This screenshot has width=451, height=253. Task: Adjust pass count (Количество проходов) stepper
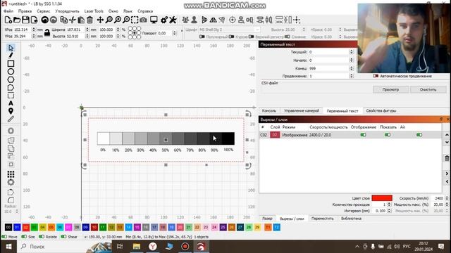point(389,205)
